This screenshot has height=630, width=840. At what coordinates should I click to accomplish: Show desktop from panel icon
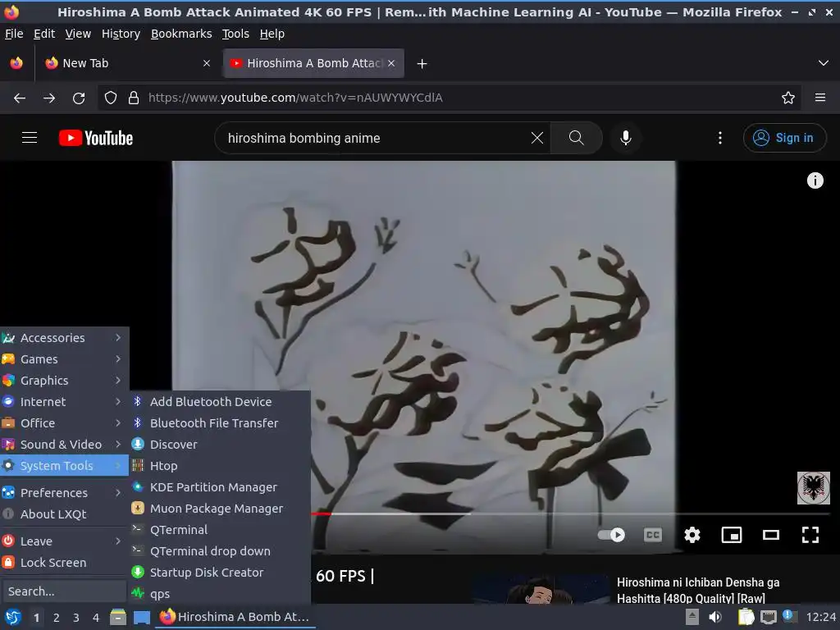pyautogui.click(x=141, y=617)
